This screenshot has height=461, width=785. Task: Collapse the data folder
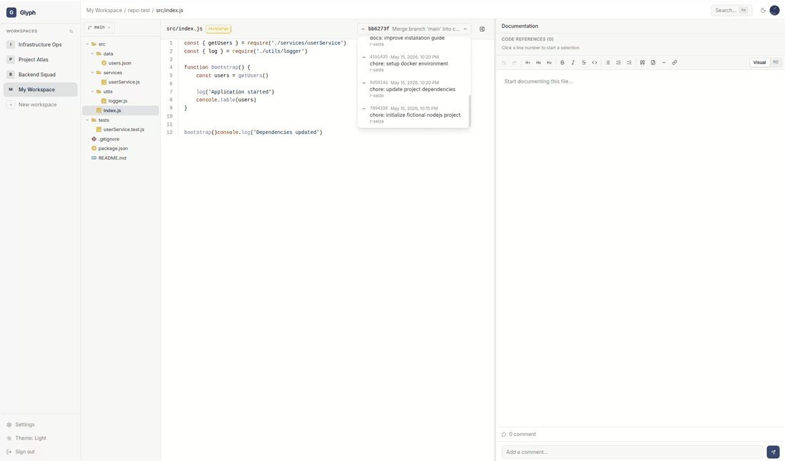pos(92,53)
